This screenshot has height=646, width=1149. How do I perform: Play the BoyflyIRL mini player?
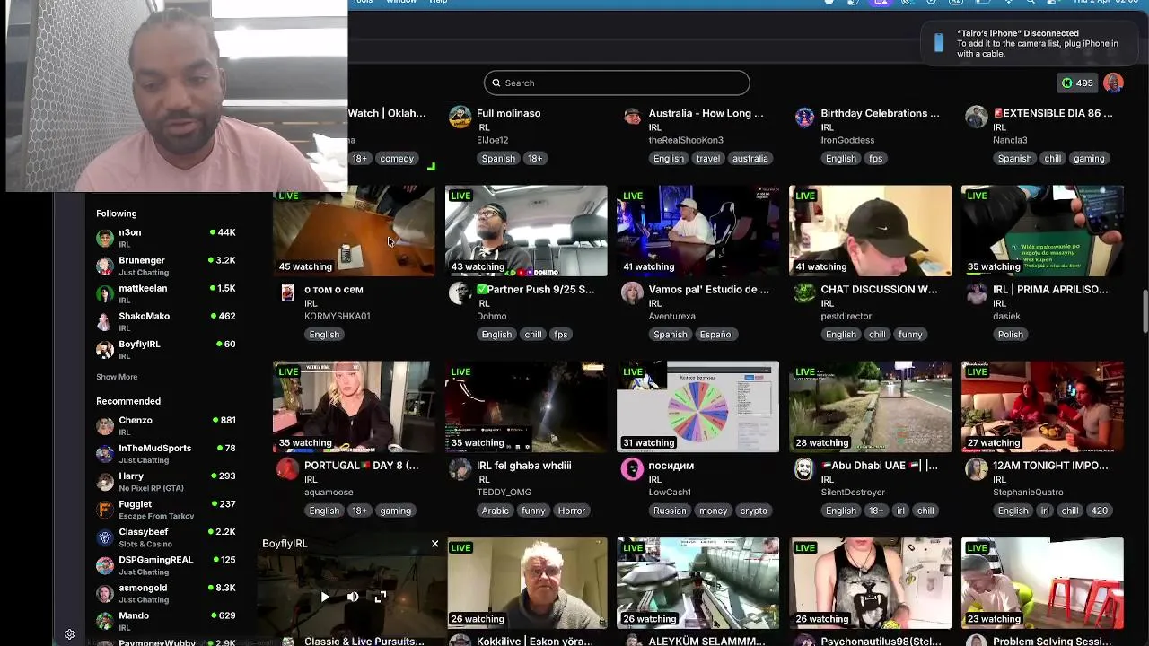pyautogui.click(x=324, y=597)
